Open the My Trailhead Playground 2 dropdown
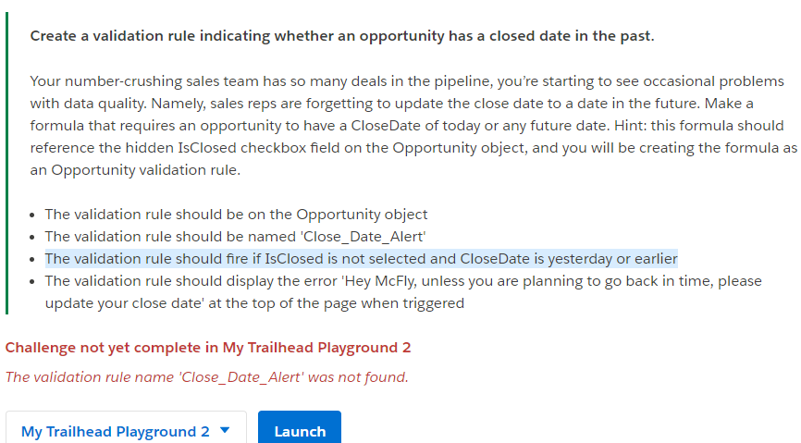The image size is (801, 443). click(125, 431)
